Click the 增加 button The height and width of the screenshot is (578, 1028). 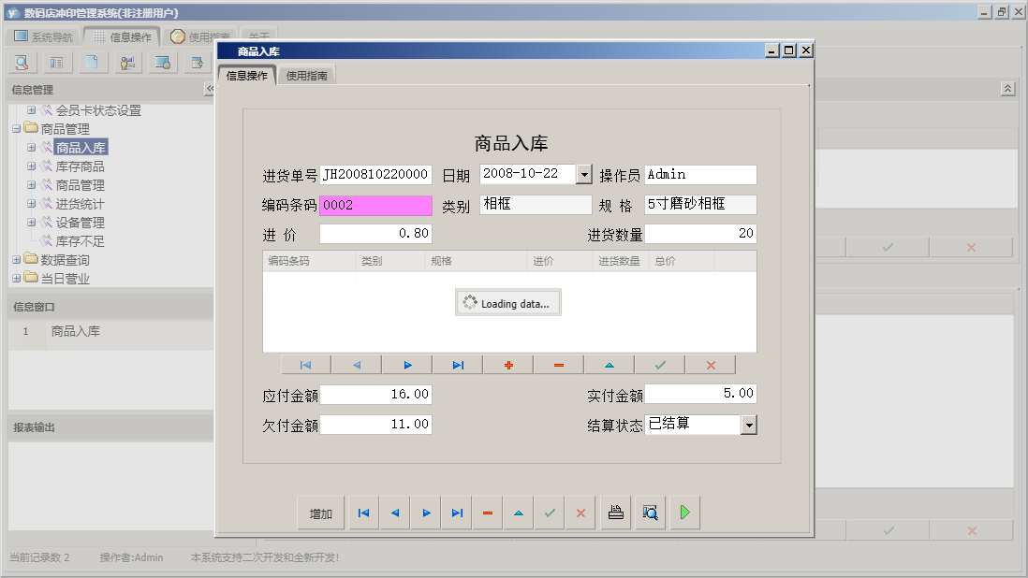click(321, 512)
